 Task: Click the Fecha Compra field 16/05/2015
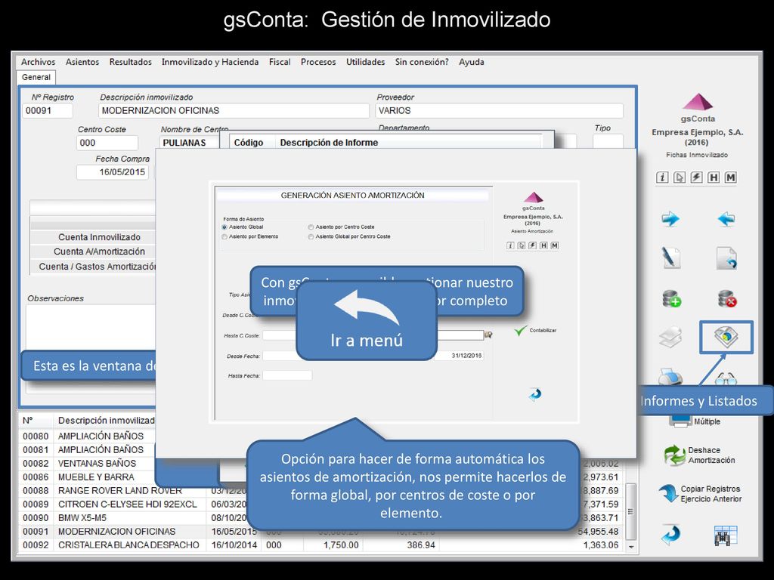click(x=113, y=172)
